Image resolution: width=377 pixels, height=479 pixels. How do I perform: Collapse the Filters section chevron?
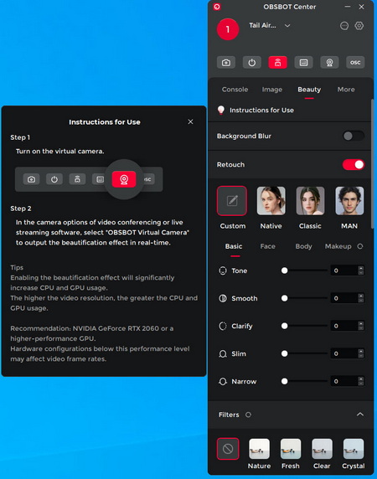click(360, 415)
